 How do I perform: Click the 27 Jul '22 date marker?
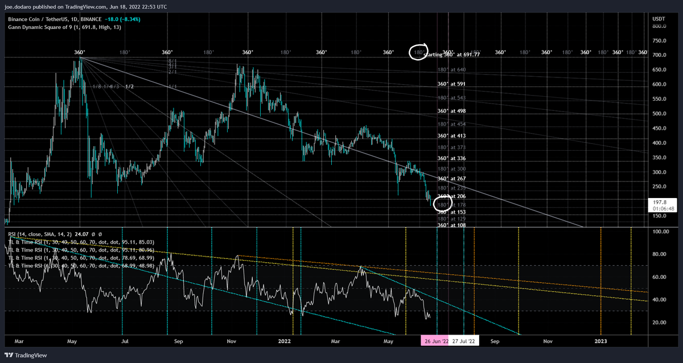(x=464, y=341)
